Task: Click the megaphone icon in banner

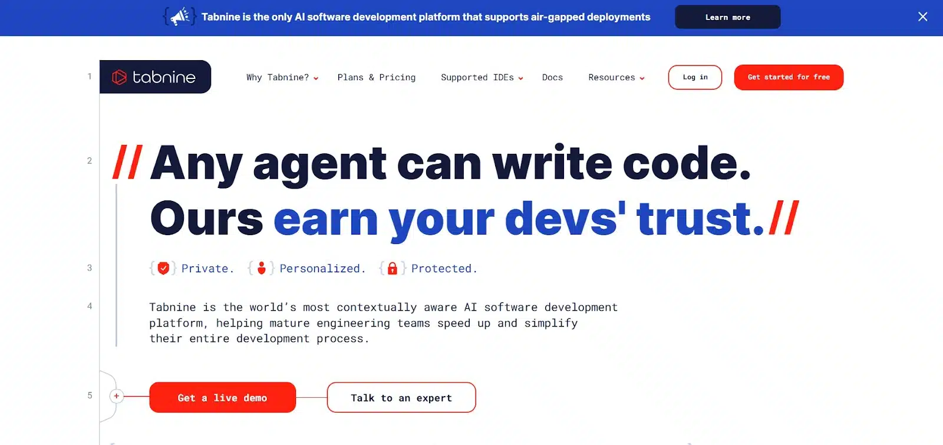Action: 180,17
